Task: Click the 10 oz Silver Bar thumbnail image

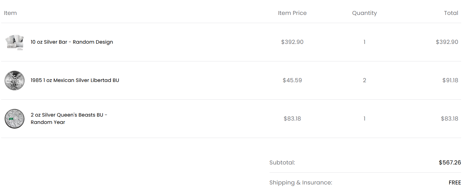Action: click(14, 42)
